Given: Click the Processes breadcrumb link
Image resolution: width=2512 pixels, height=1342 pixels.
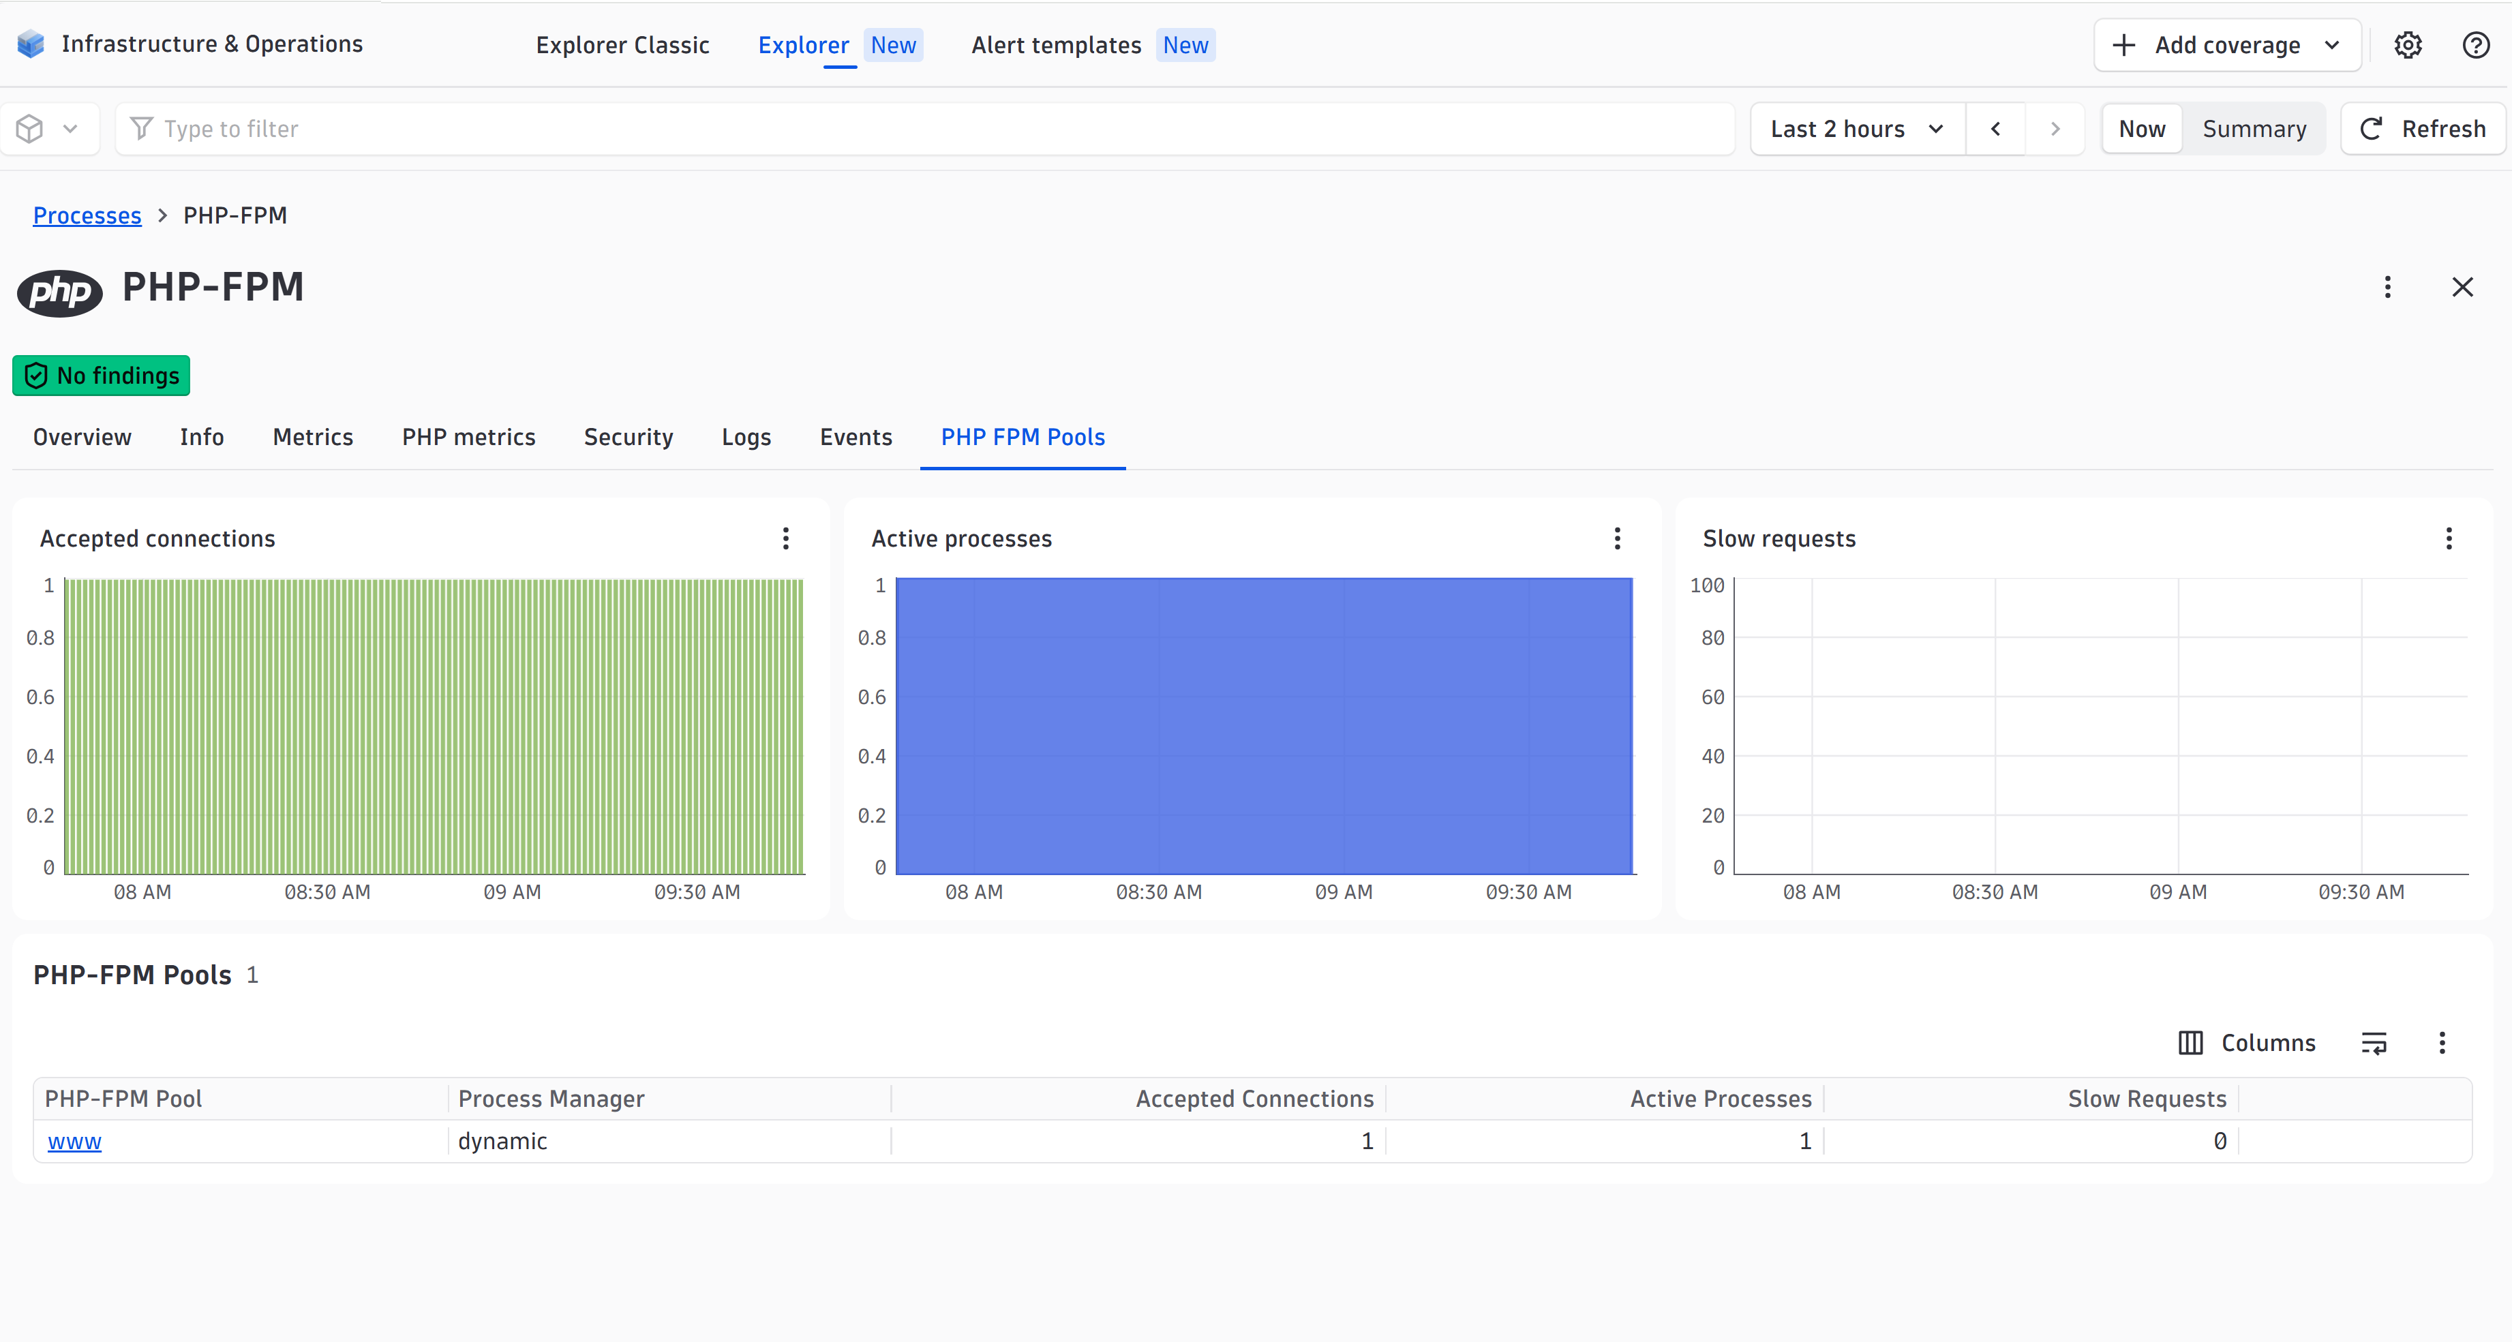Looking at the screenshot, I should point(87,215).
